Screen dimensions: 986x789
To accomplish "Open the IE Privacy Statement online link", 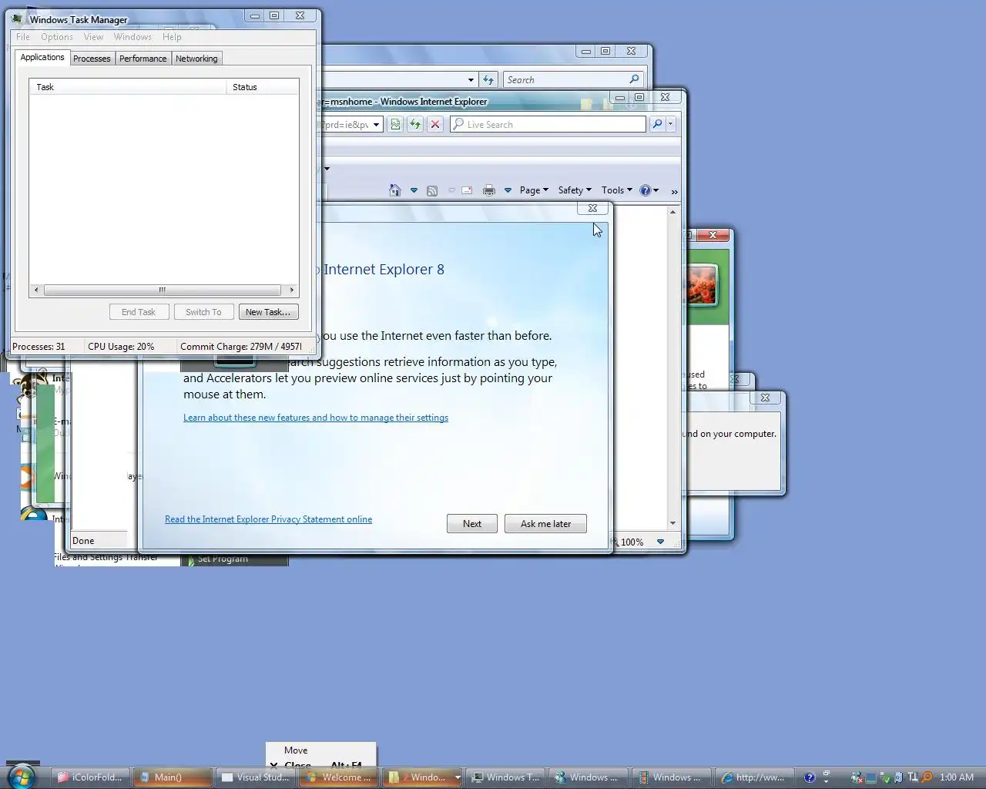I will coord(268,519).
